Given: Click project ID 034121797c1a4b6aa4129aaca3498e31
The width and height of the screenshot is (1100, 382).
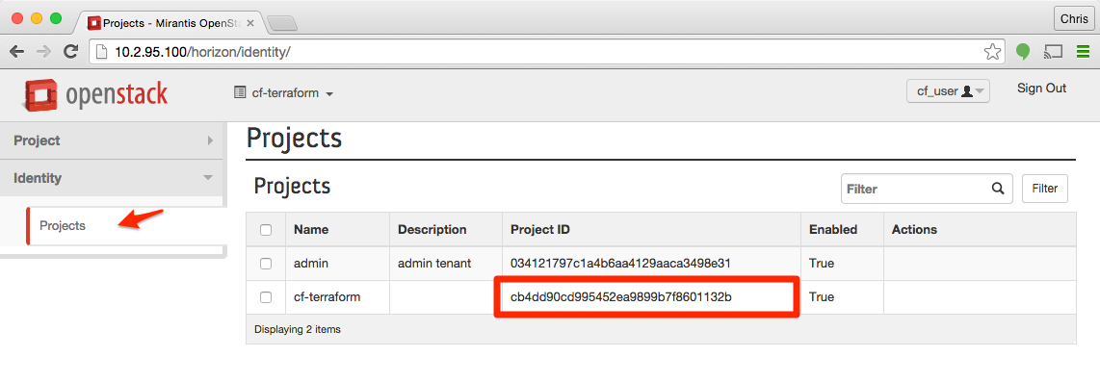Looking at the screenshot, I should pyautogui.click(x=621, y=264).
